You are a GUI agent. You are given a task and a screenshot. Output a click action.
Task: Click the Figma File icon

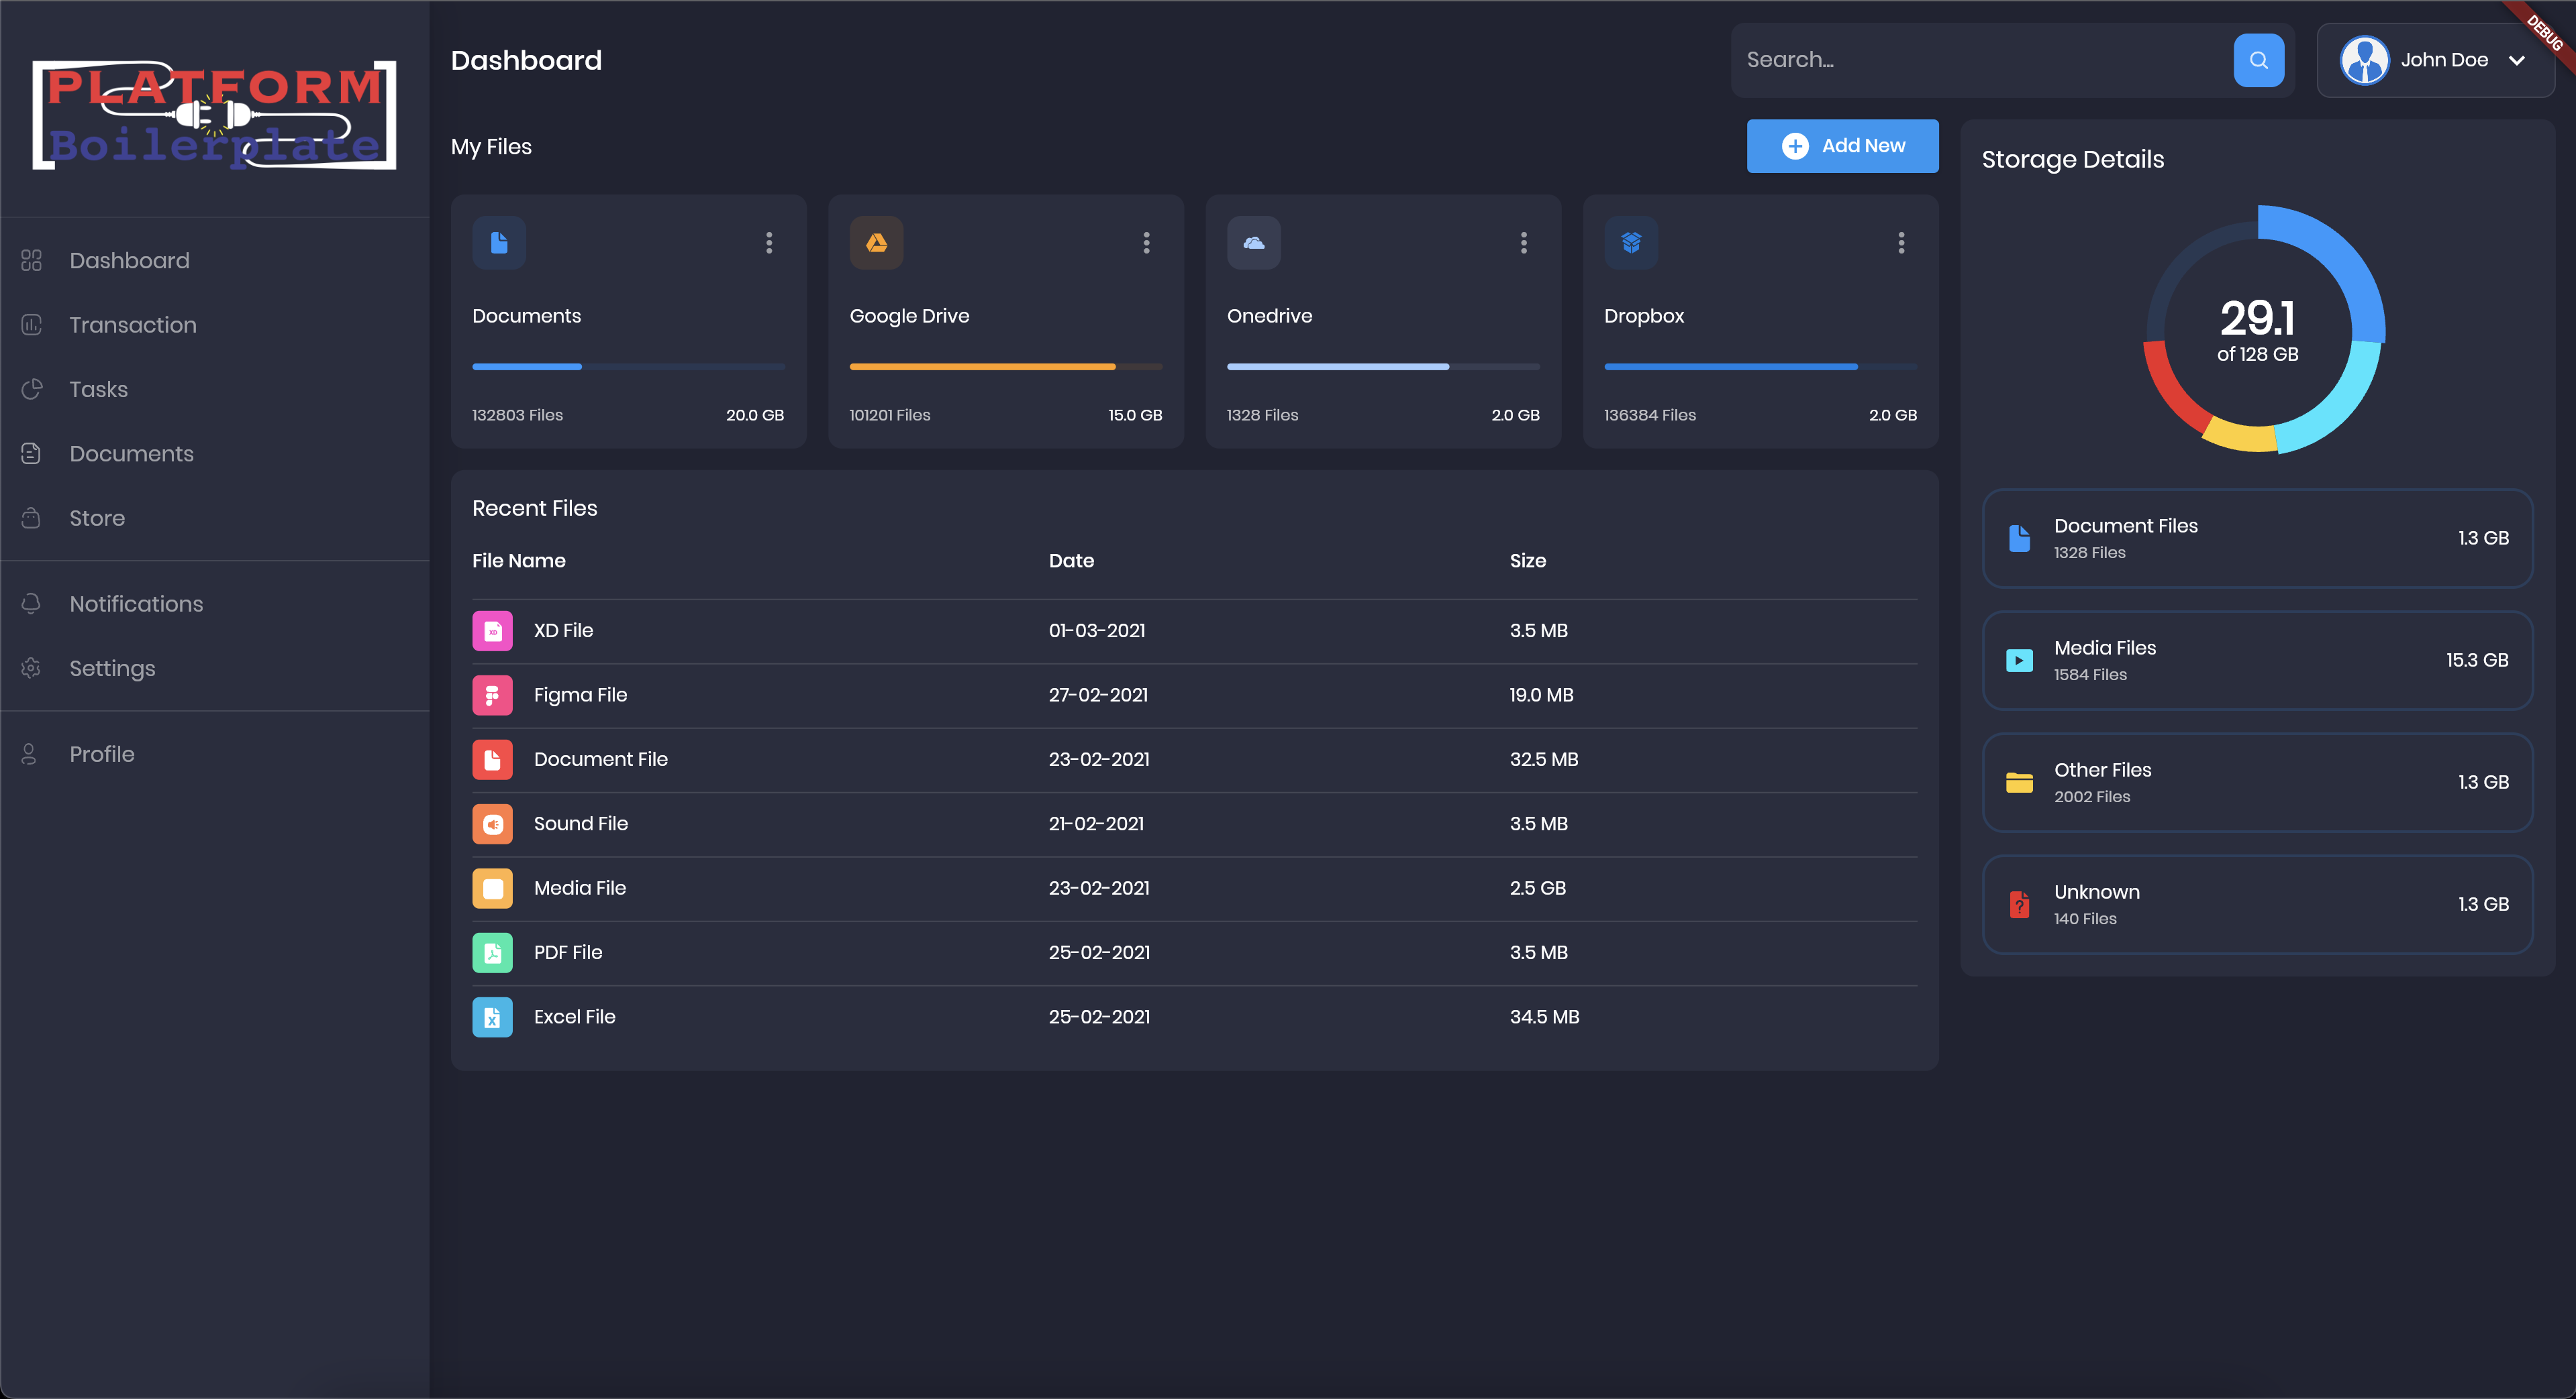point(492,695)
